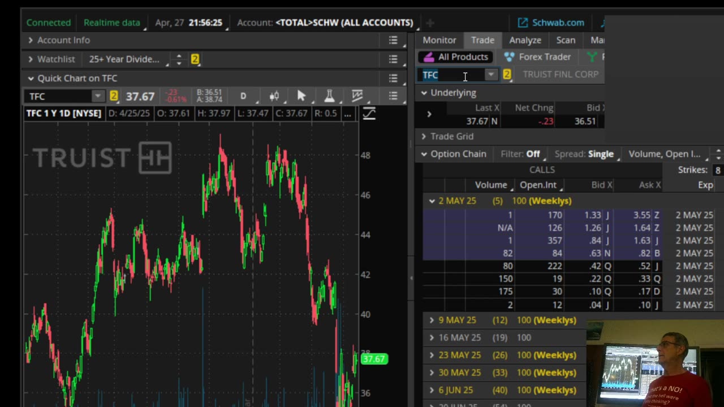Screen dimensions: 724x407
Task: Switch to the Trade tab
Action: [483, 40]
